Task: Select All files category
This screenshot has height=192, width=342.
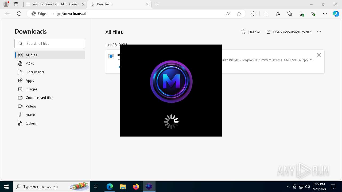Action: (50, 55)
